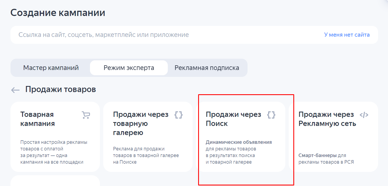Viewport: 388px width, 186px height.
Task: Click the code icon on Рекламную сеть card
Action: pyautogui.click(x=365, y=115)
